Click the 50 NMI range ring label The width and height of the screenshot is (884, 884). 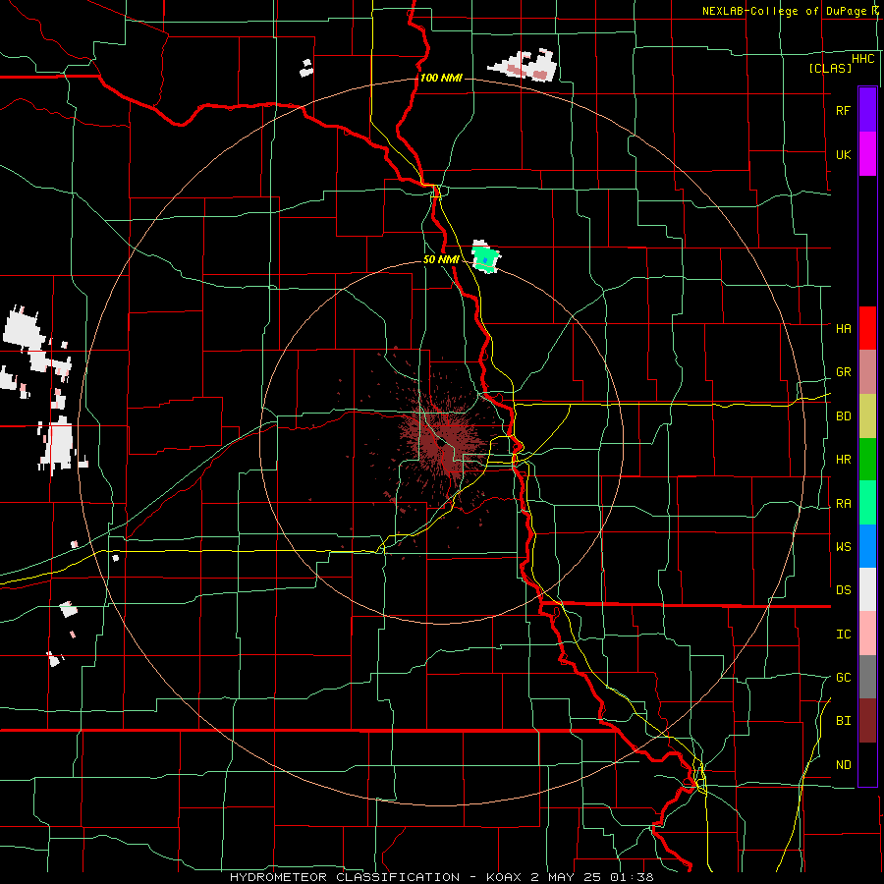point(441,259)
